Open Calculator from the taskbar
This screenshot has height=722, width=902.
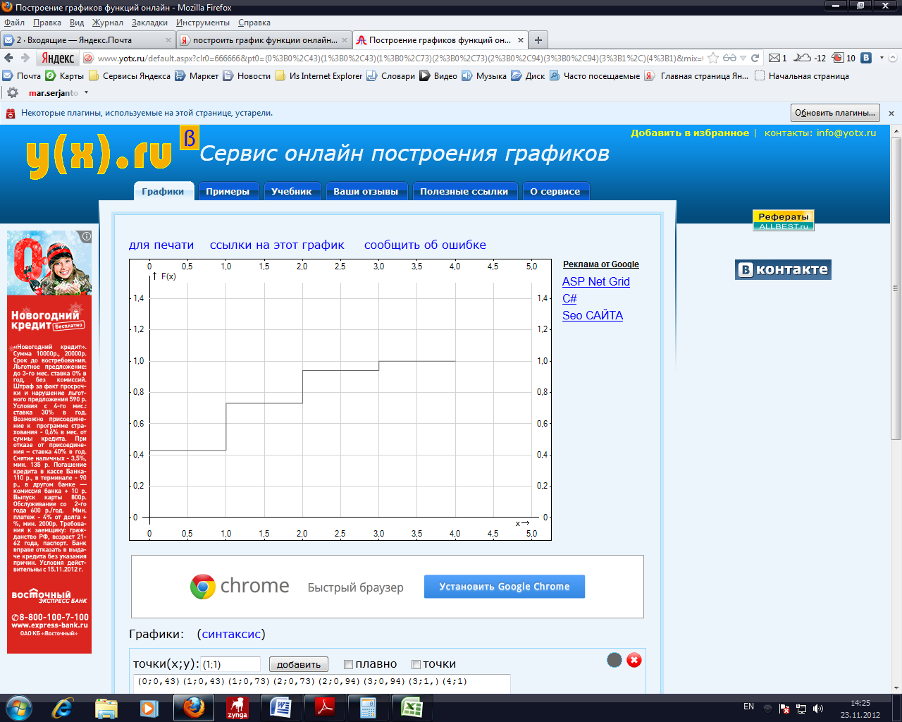pos(368,707)
